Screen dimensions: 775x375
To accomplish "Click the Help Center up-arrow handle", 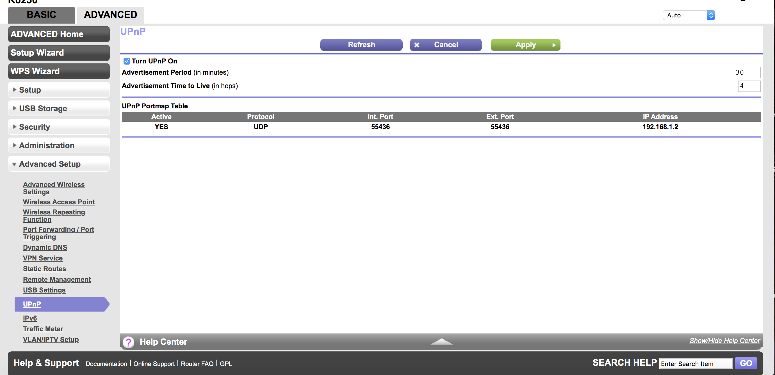I will tap(441, 342).
